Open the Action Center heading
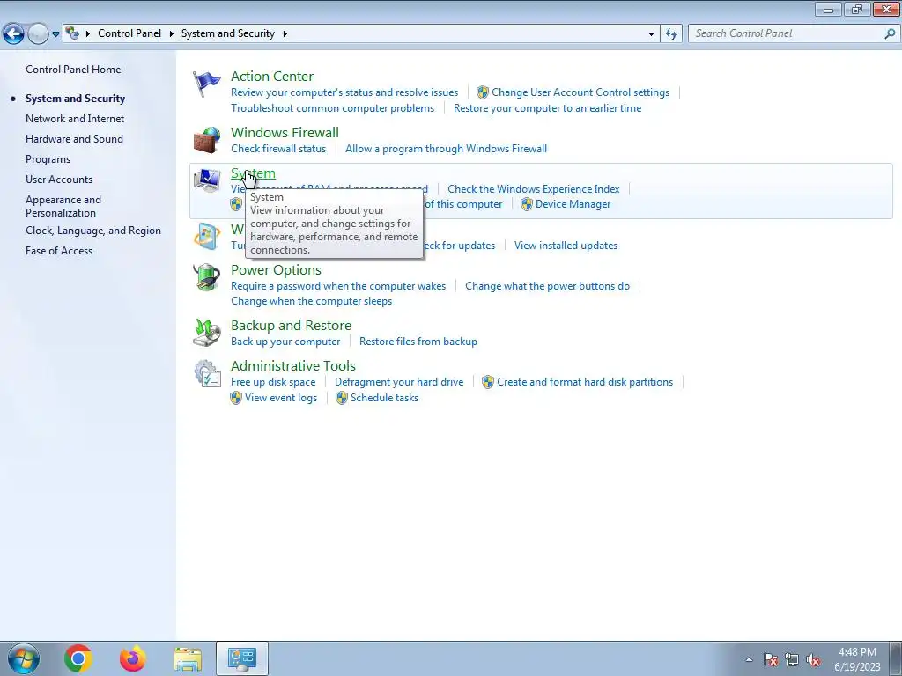 coord(272,76)
